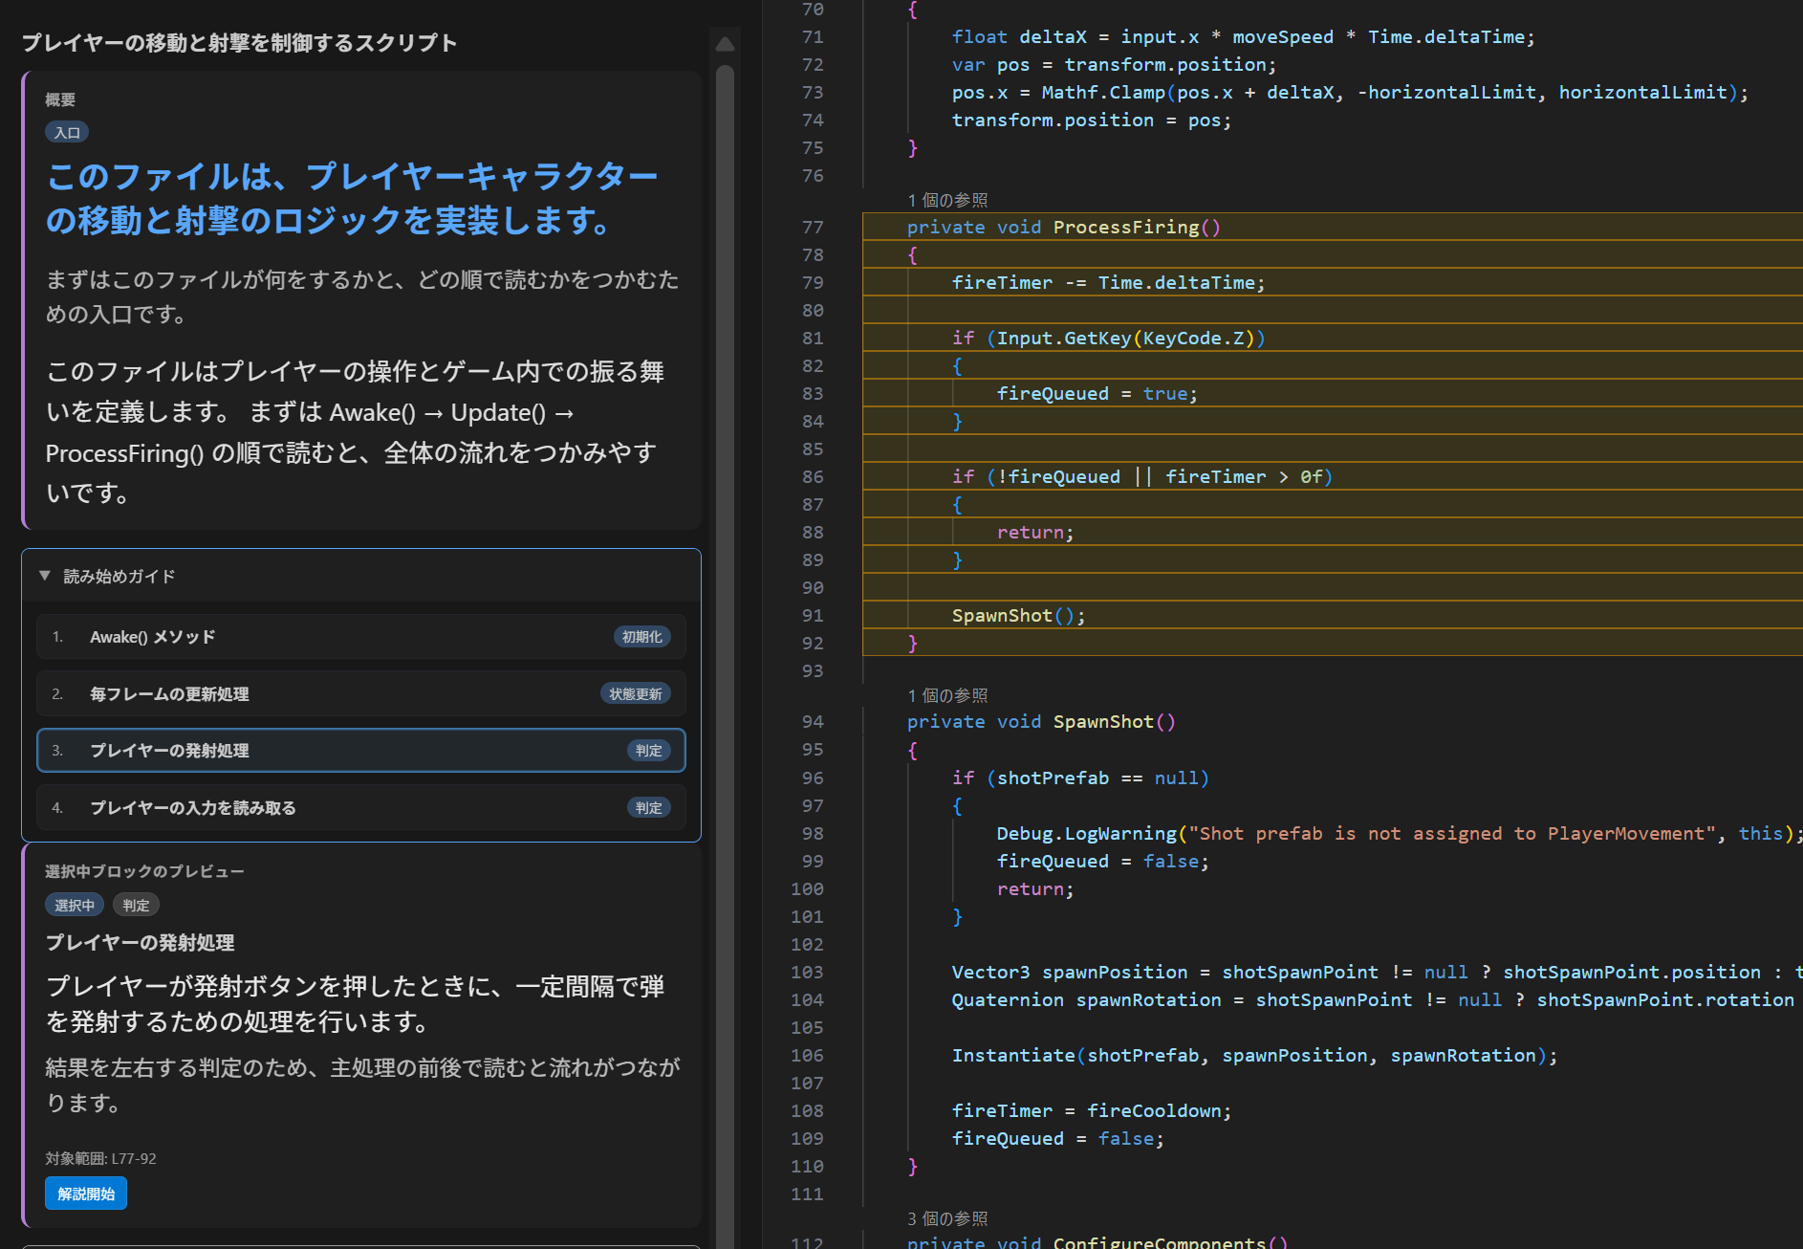Click the 選択中 badge in the preview section
The height and width of the screenshot is (1249, 1803).
coord(74,904)
